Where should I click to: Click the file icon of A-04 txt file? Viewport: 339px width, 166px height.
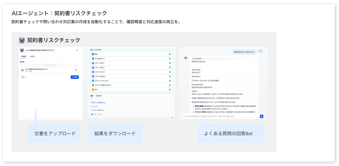tap(23, 70)
